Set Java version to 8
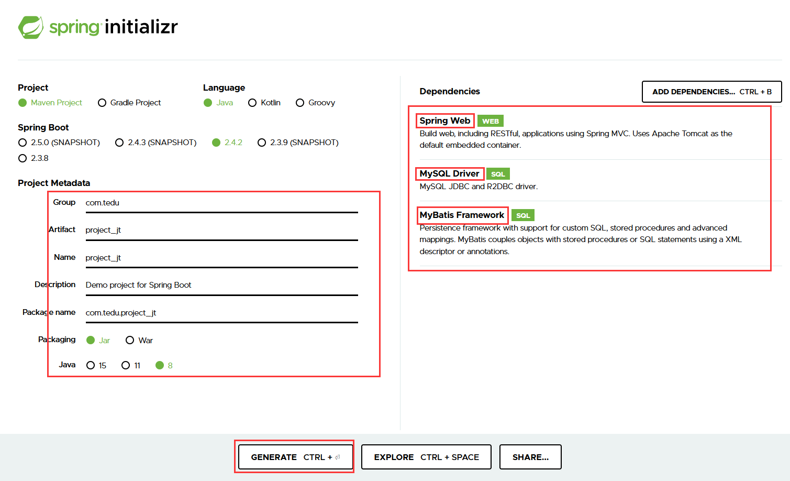 pos(164,365)
